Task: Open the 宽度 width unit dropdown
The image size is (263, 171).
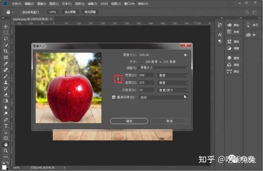Action: click(x=173, y=75)
